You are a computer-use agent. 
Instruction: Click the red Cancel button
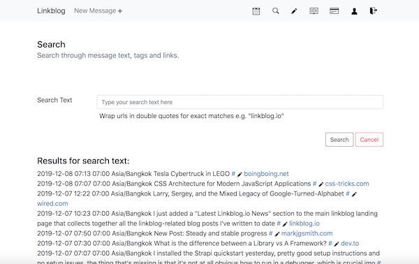369,140
